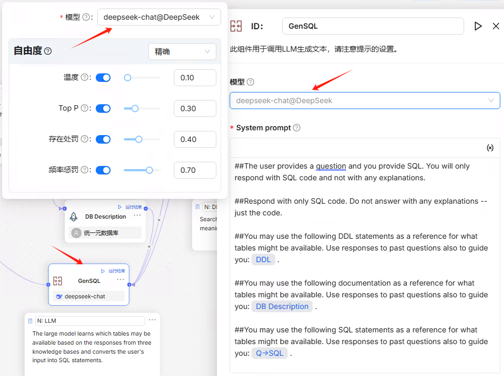Click help icon beside 自由度 heading
This screenshot has width=504, height=376.
pyautogui.click(x=48, y=51)
